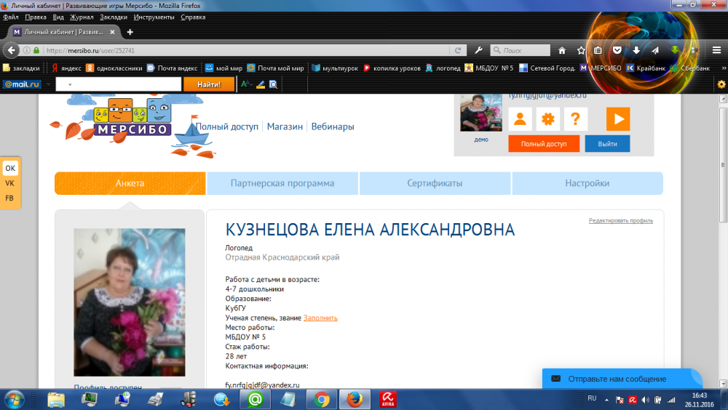The height and width of the screenshot is (410, 728).
Task: Click the orange Найти! button
Action: [x=209, y=84]
